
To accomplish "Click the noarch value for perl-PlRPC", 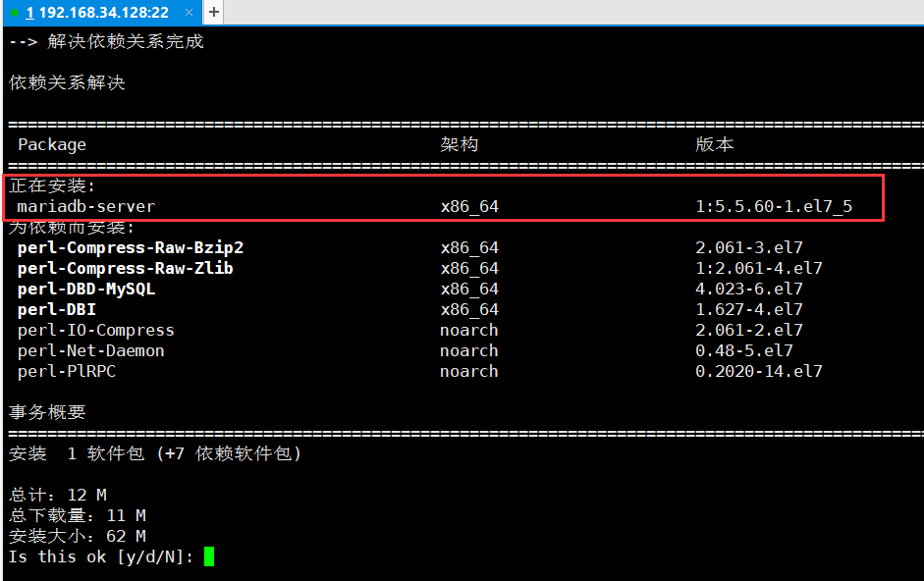I will click(469, 372).
